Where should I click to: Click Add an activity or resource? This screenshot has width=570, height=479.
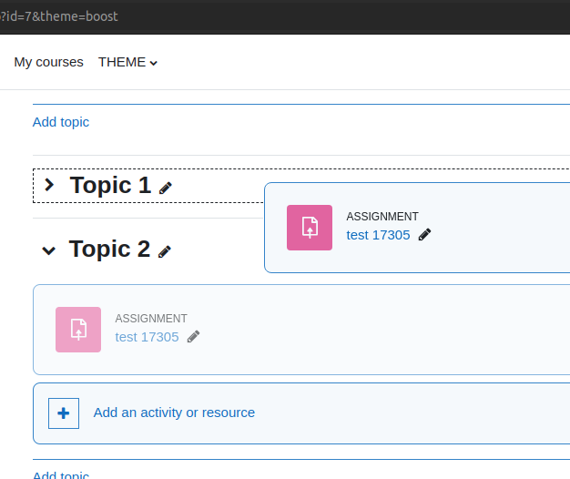[174, 413]
